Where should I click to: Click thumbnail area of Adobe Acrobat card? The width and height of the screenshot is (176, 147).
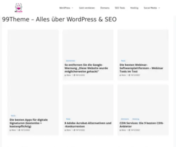coord(88,101)
